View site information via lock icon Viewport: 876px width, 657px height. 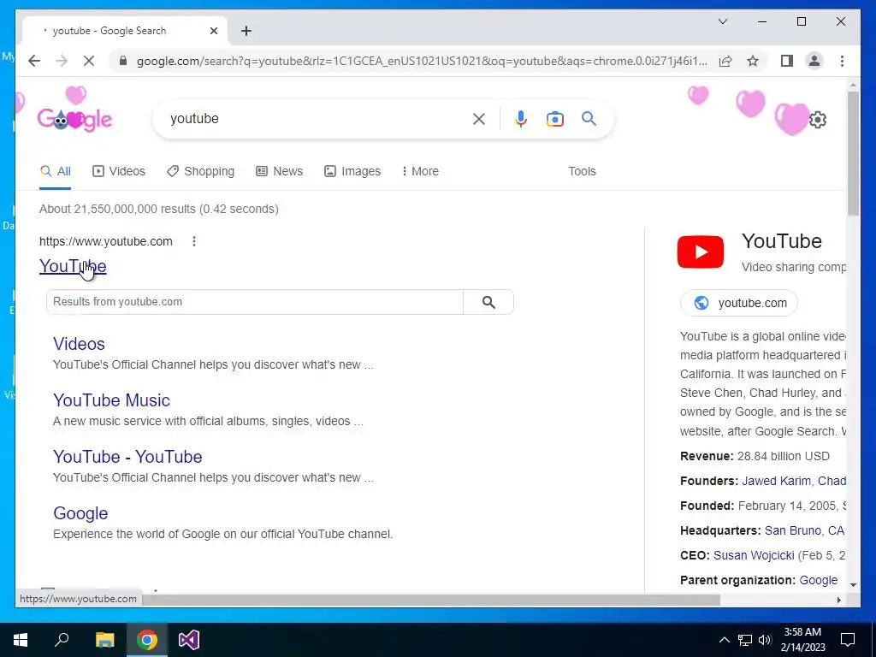click(x=123, y=61)
